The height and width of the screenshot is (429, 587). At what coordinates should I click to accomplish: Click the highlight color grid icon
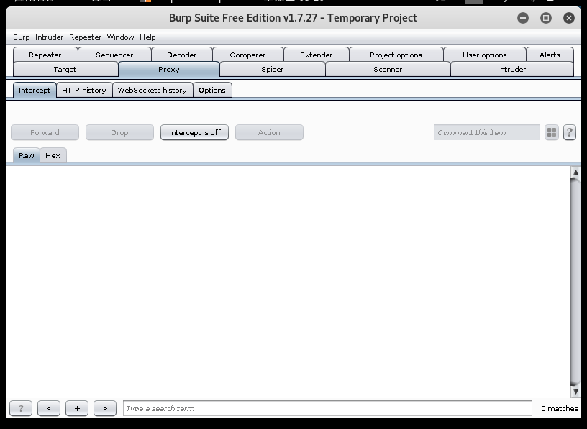pos(552,132)
